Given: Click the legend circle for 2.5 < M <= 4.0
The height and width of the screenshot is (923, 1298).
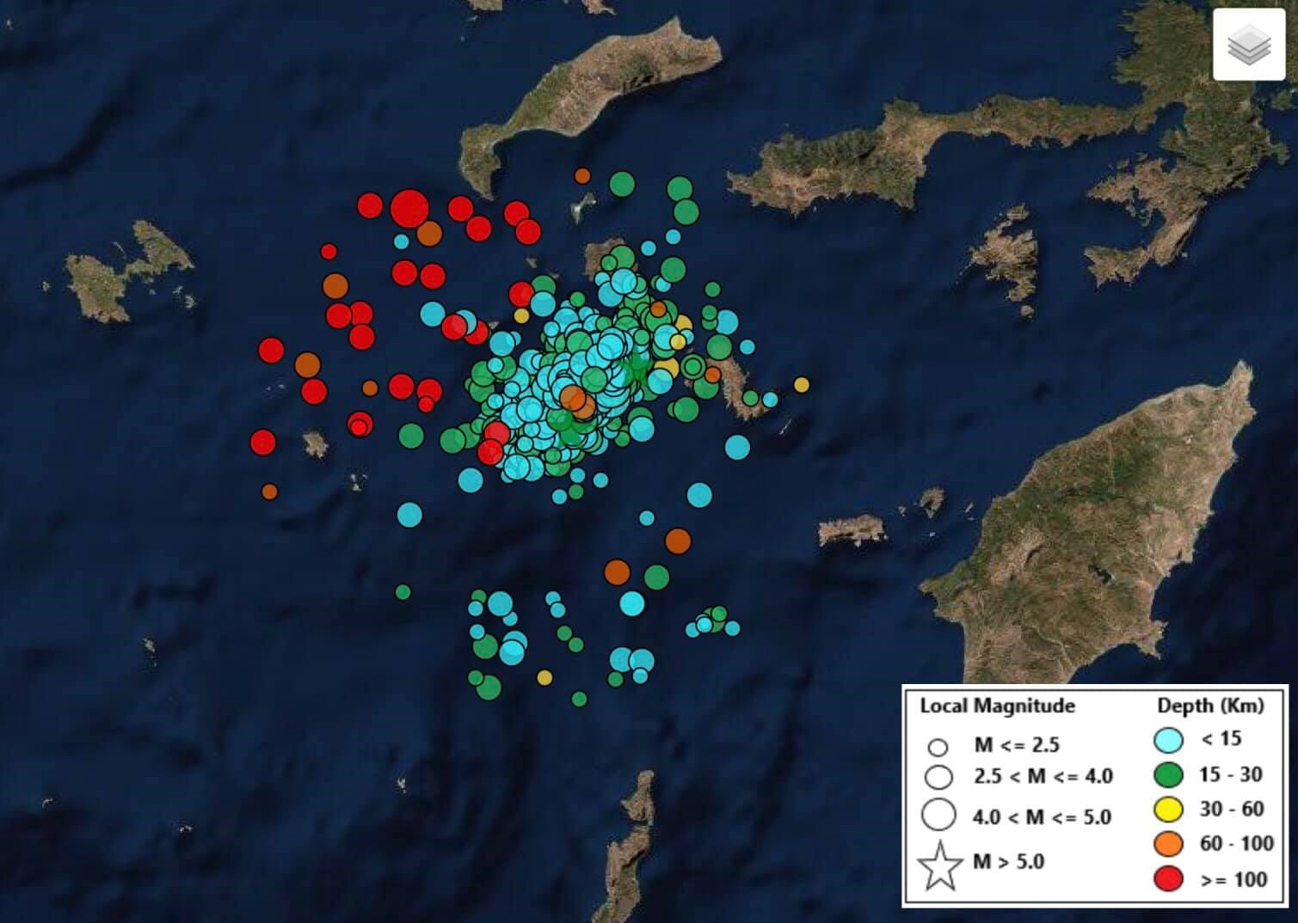Looking at the screenshot, I should pyautogui.click(x=938, y=777).
